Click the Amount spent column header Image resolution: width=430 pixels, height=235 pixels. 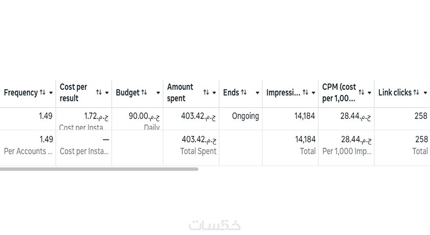point(180,92)
